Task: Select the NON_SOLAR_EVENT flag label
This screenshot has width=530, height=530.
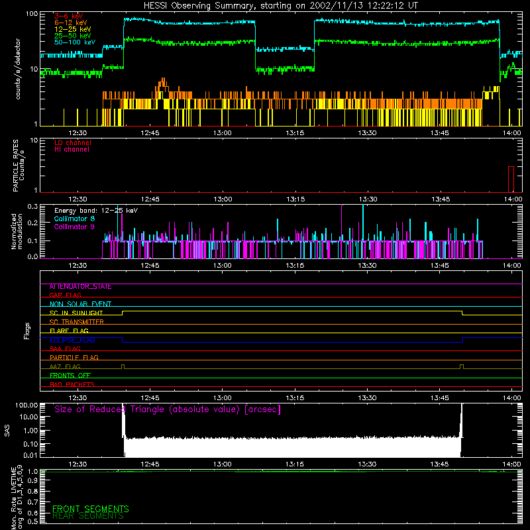Action: (80, 304)
